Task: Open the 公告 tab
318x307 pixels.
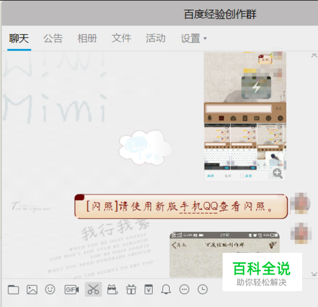Action: [53, 39]
